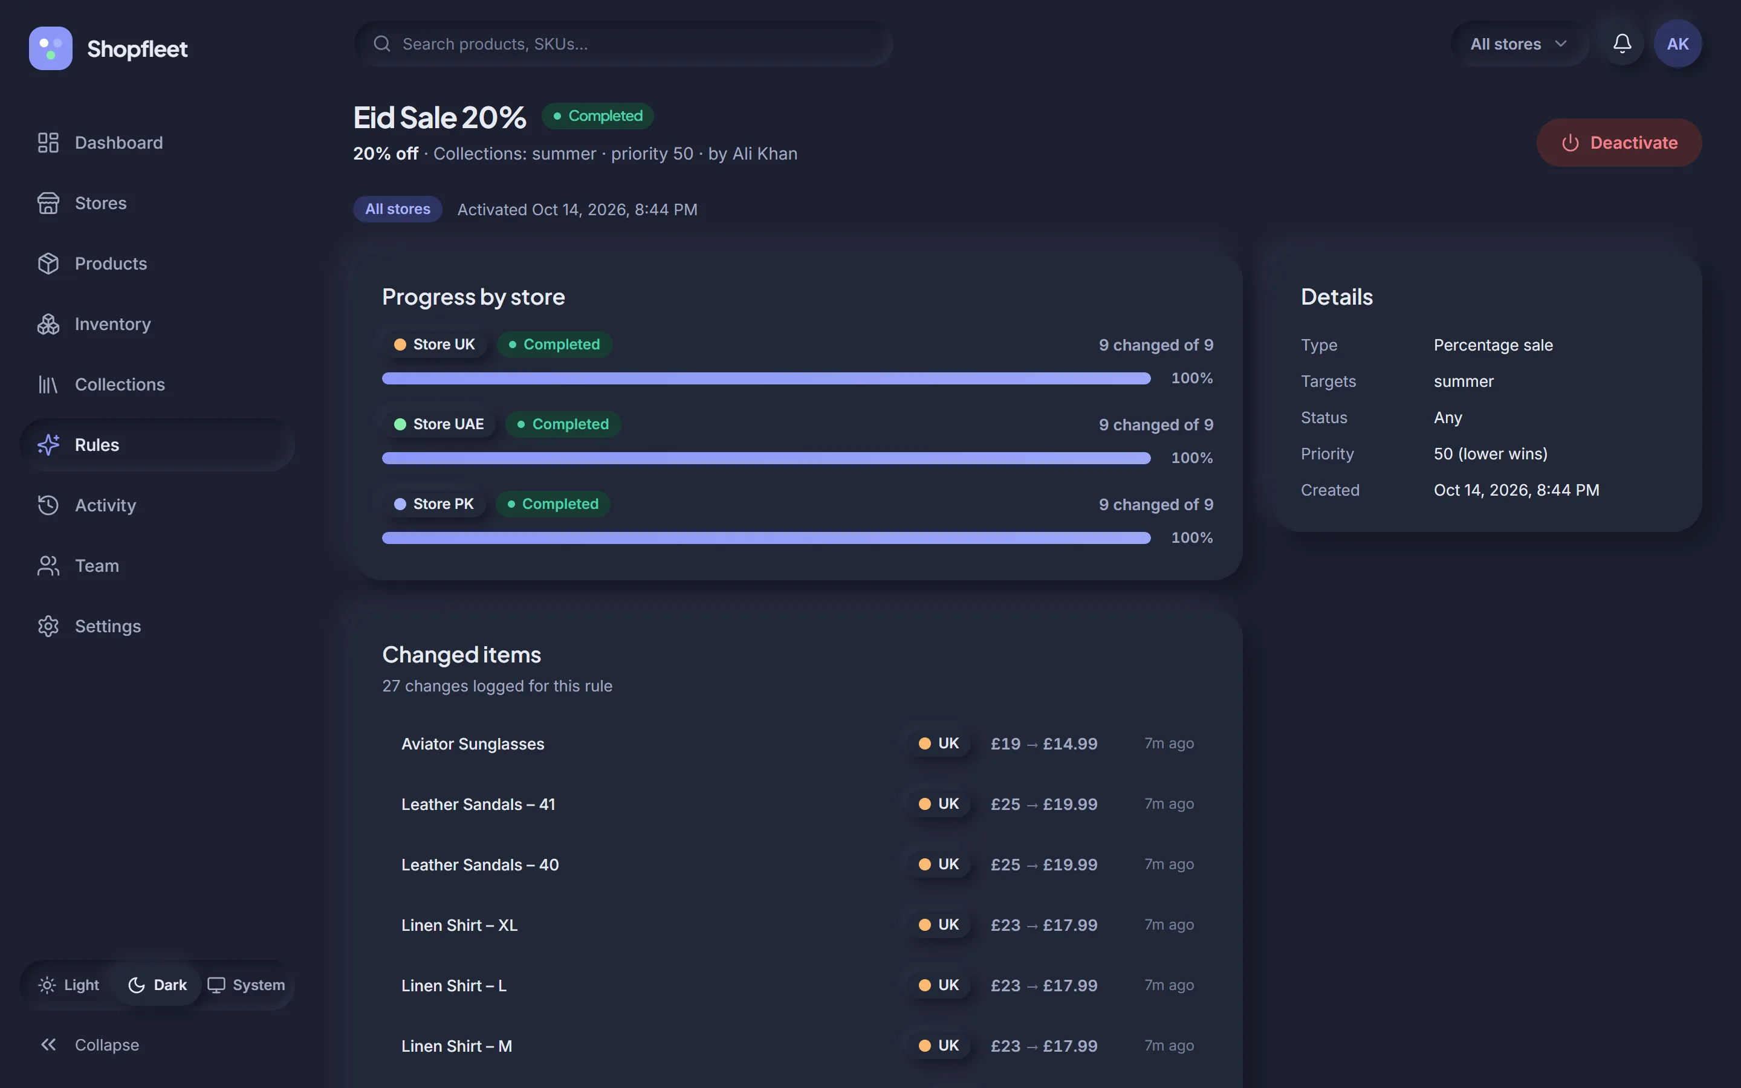Click the Rules sparkle icon
Viewport: 1741px width, 1088px height.
coord(48,445)
